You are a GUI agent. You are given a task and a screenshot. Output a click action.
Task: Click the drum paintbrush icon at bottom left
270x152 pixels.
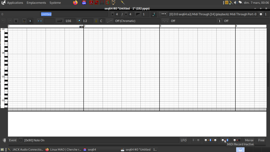[x=4, y=140]
